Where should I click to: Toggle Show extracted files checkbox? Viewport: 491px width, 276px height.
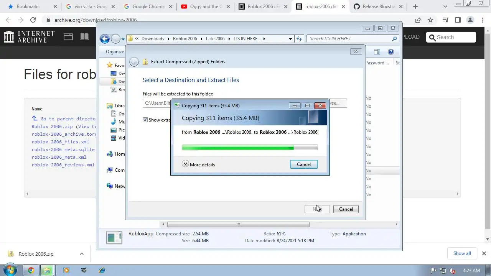(145, 120)
